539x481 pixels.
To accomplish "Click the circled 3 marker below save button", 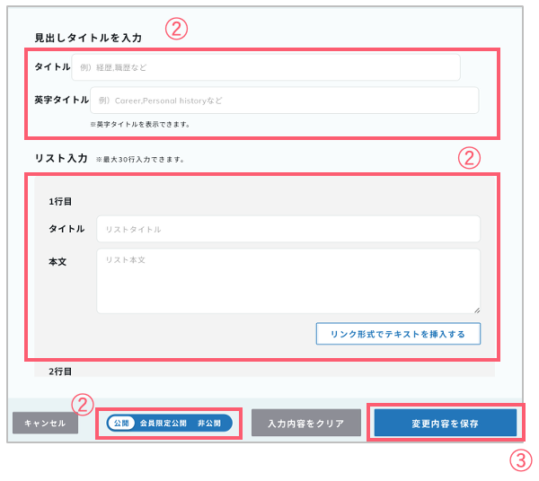I will pos(521,460).
